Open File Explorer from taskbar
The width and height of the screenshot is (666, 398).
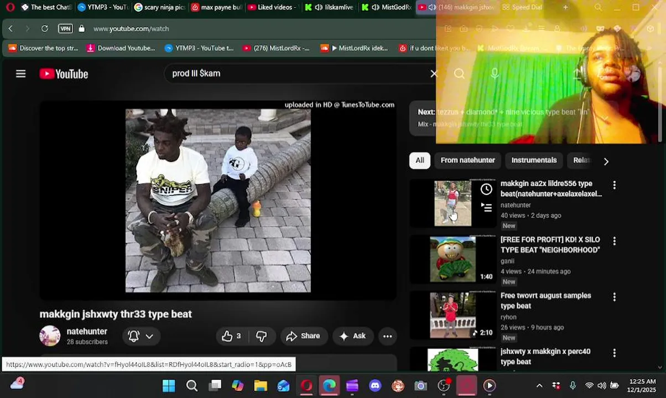(261, 385)
